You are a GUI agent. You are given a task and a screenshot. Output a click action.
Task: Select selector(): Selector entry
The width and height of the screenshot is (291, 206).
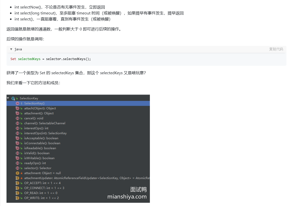[x=38, y=168]
